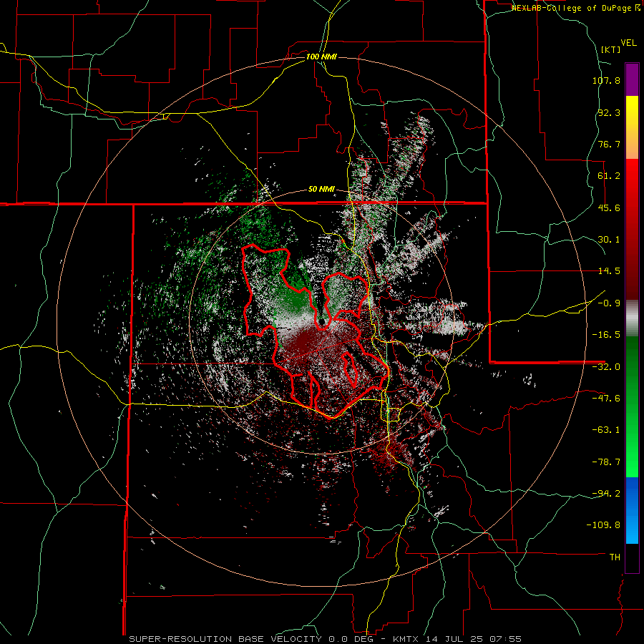This screenshot has height=644, width=644.
Task: Click the red segment of the color bar
Action: 632,229
